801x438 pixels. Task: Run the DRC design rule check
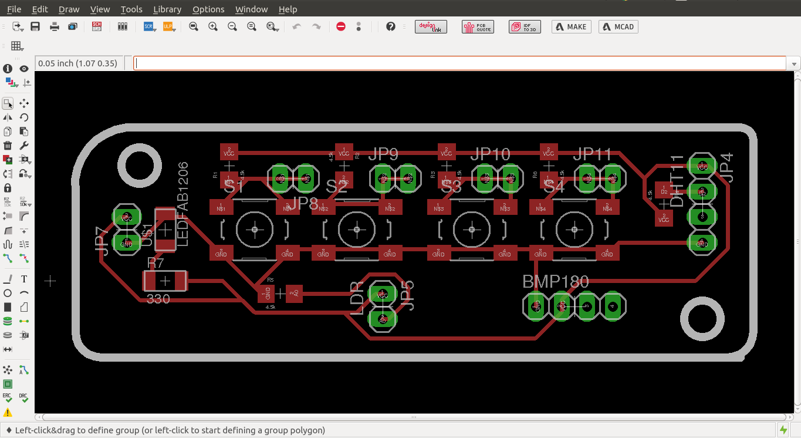tap(24, 398)
